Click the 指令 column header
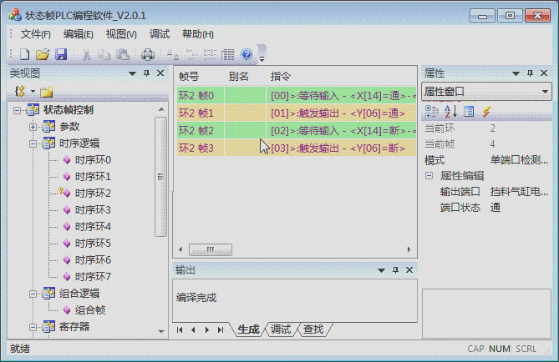 tap(281, 76)
